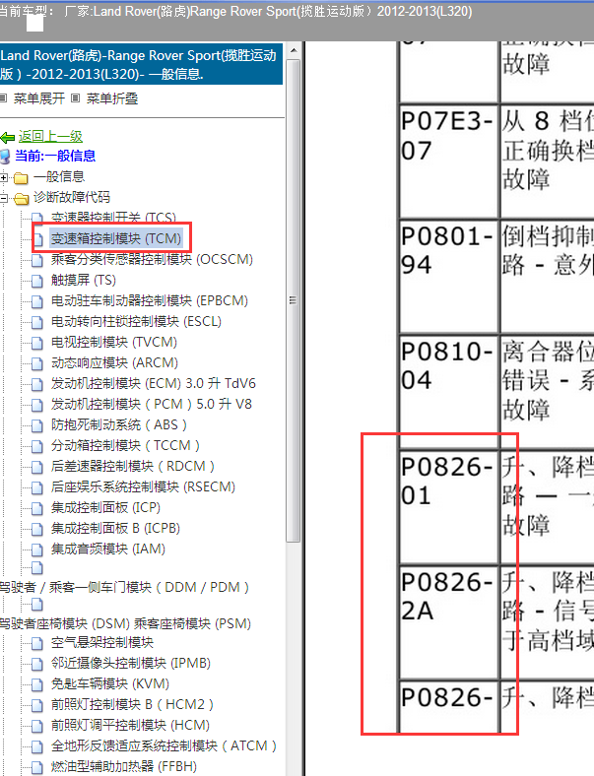Image resolution: width=594 pixels, height=776 pixels.
Task: Click document icon beside 电视控制模块 (TVCM)
Action: pos(37,344)
